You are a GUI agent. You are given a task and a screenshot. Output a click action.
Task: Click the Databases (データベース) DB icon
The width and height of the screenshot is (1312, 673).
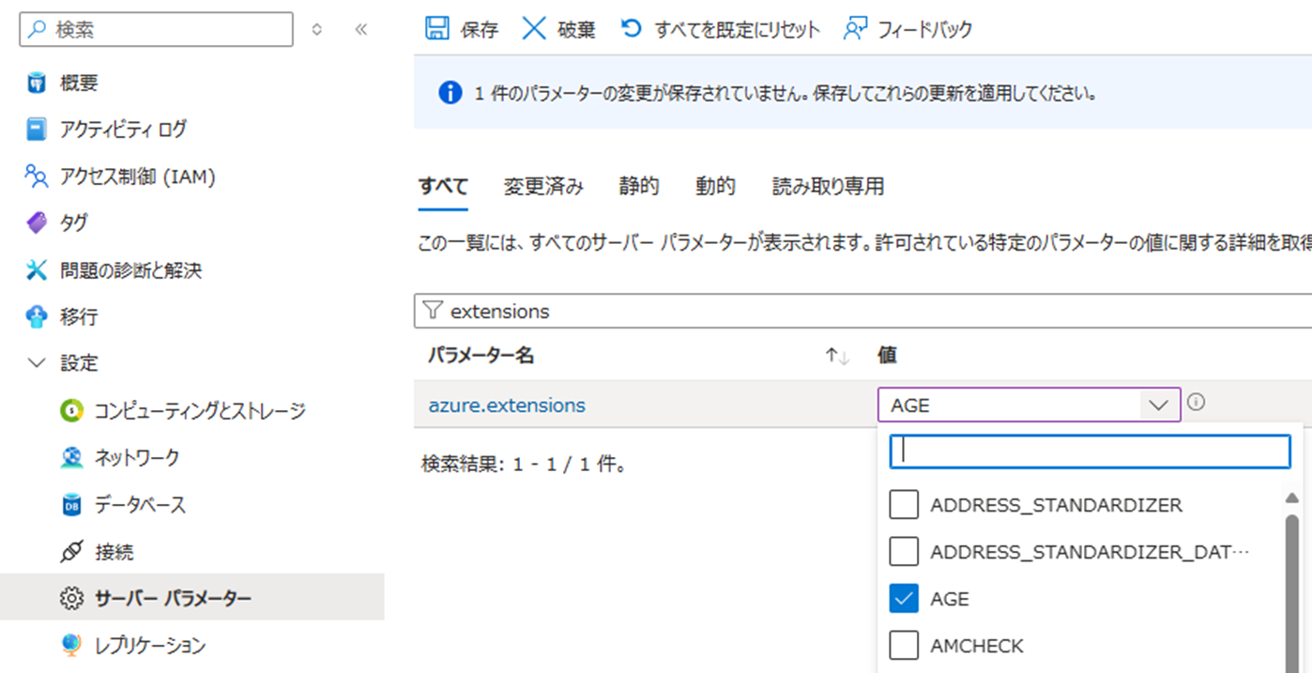pyautogui.click(x=70, y=505)
